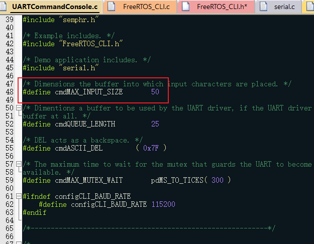314x244 pixels.
Task: Click the cmdASCII_DEL macro name
Action: click(x=79, y=148)
